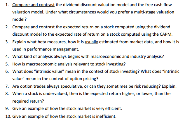This screenshot has height=121, width=185.
Task: Click the underlined 'Compare and contrast' in question 2
Action: 33,27
